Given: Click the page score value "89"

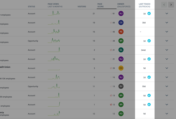Looking at the screenshot, I should point(114,23).
